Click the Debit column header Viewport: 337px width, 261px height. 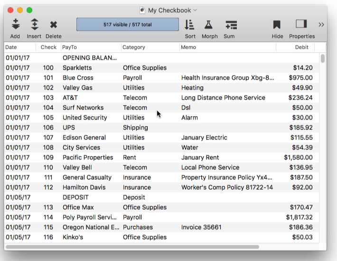(301, 47)
